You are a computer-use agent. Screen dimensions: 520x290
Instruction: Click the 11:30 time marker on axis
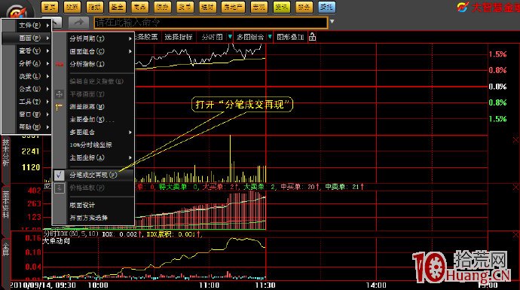point(265,285)
